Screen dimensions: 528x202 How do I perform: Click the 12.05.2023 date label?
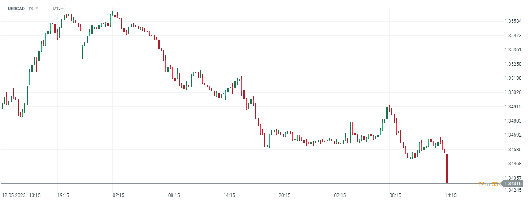pos(14,195)
